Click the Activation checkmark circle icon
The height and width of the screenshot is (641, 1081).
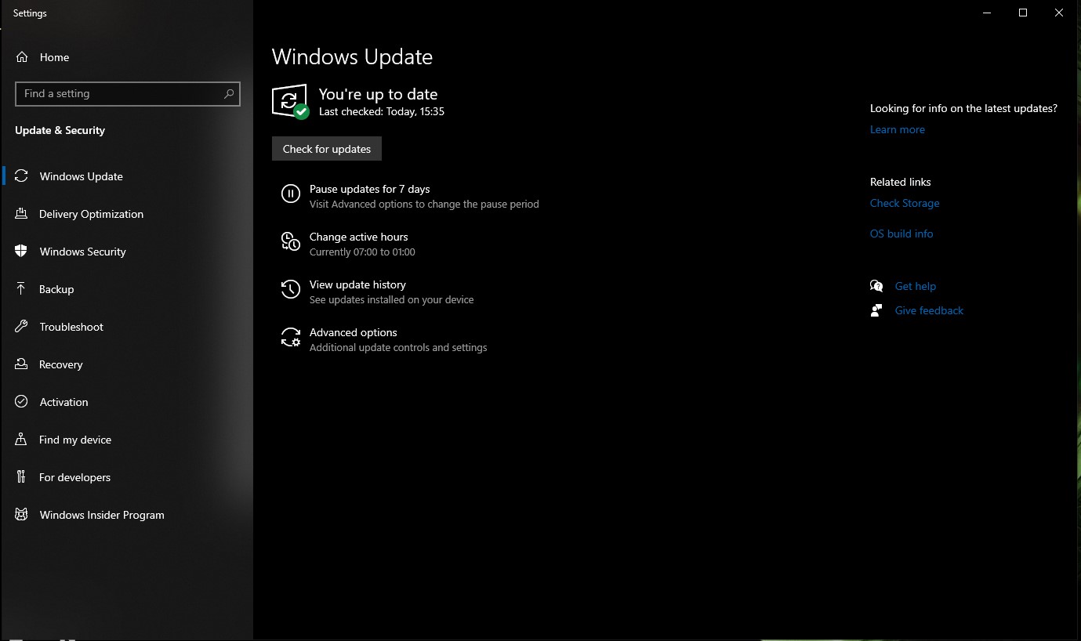[22, 402]
